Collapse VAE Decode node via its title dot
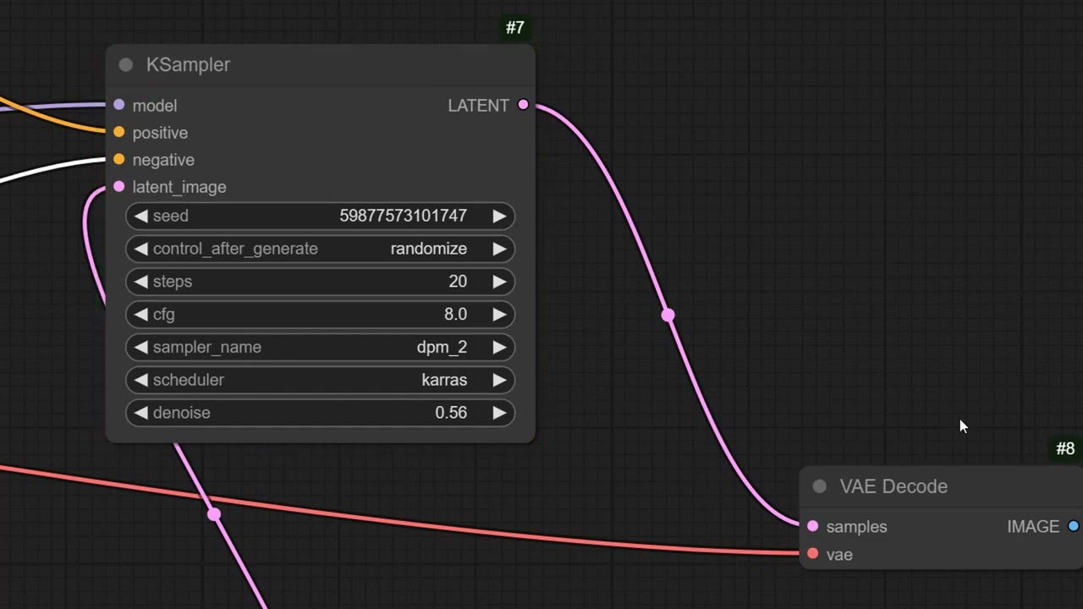Viewport: 1083px width, 609px height. [819, 486]
